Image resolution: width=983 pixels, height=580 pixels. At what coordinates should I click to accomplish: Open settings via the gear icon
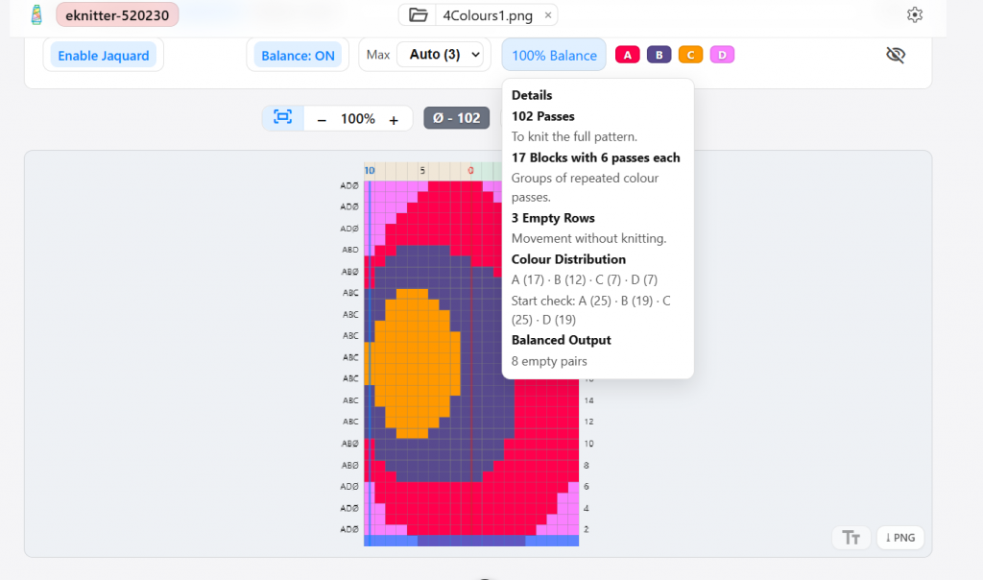914,15
